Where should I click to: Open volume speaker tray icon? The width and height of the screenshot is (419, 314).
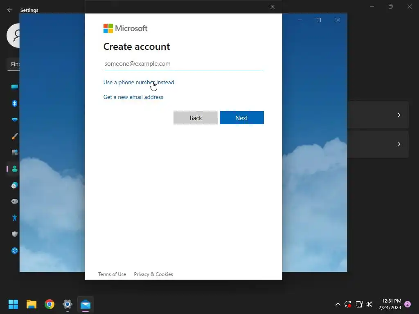(x=369, y=304)
